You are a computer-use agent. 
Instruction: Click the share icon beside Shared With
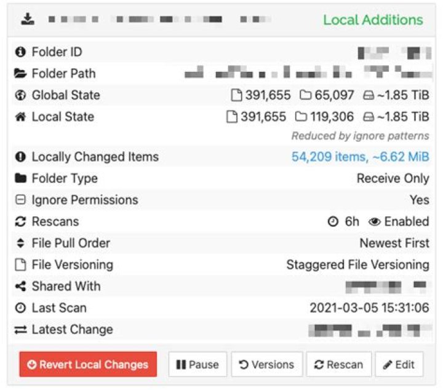tap(20, 286)
